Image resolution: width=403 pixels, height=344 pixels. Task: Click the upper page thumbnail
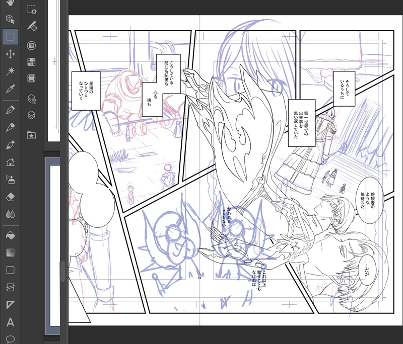(54, 70)
